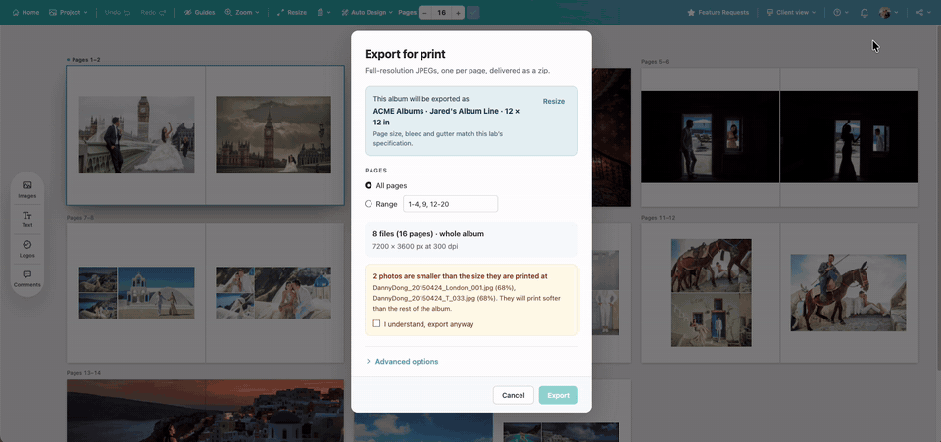This screenshot has height=442, width=941.
Task: Open the Zoom dropdown
Action: pyautogui.click(x=242, y=12)
